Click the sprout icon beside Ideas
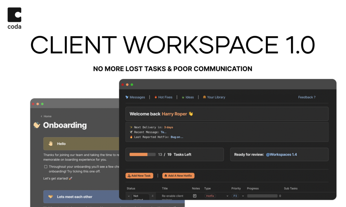346x207 pixels. point(183,97)
